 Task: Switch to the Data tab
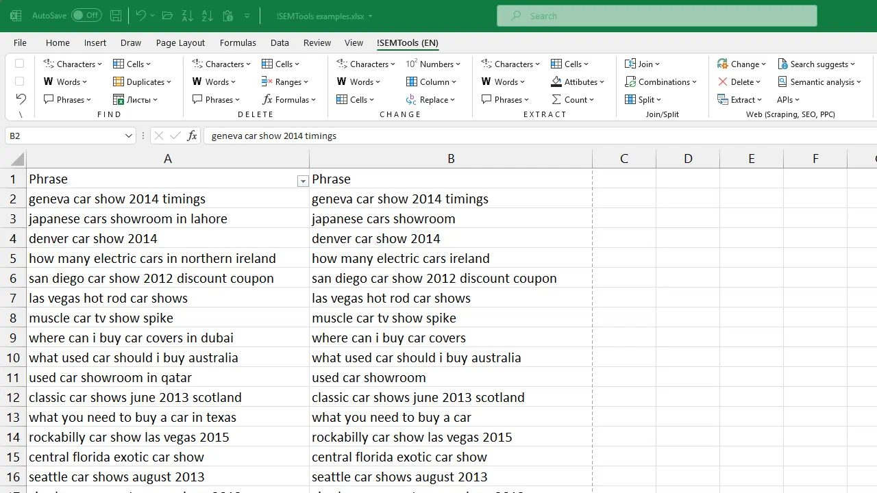[280, 42]
